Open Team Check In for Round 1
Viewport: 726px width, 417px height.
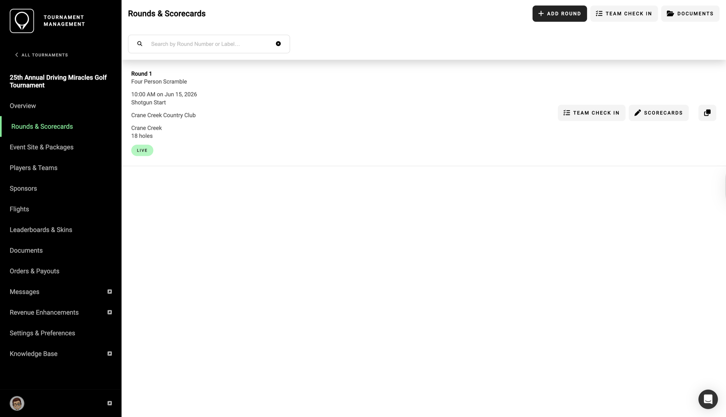(591, 113)
